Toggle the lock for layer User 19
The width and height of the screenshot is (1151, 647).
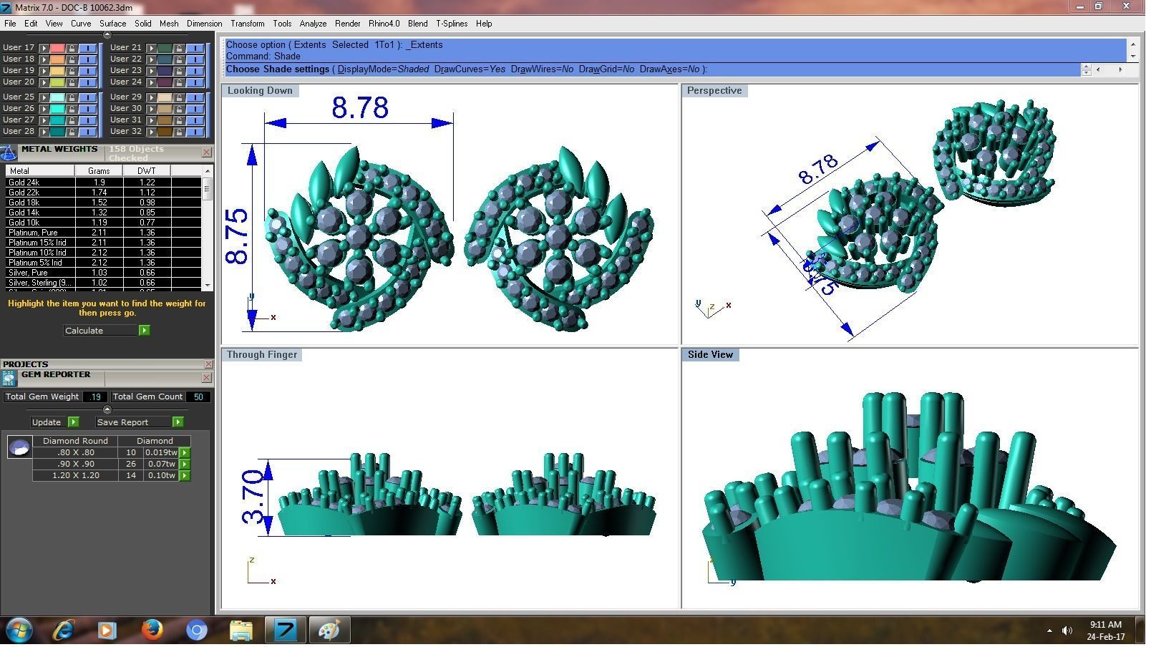[x=72, y=71]
